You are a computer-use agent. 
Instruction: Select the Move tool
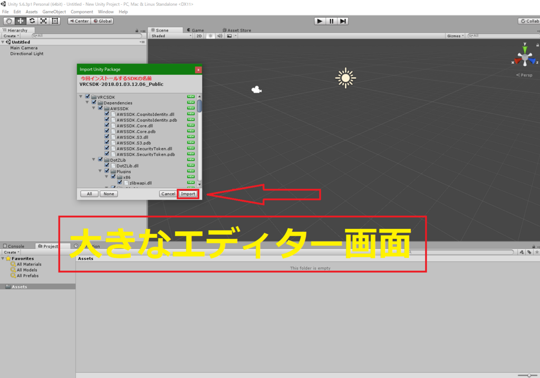(x=21, y=21)
